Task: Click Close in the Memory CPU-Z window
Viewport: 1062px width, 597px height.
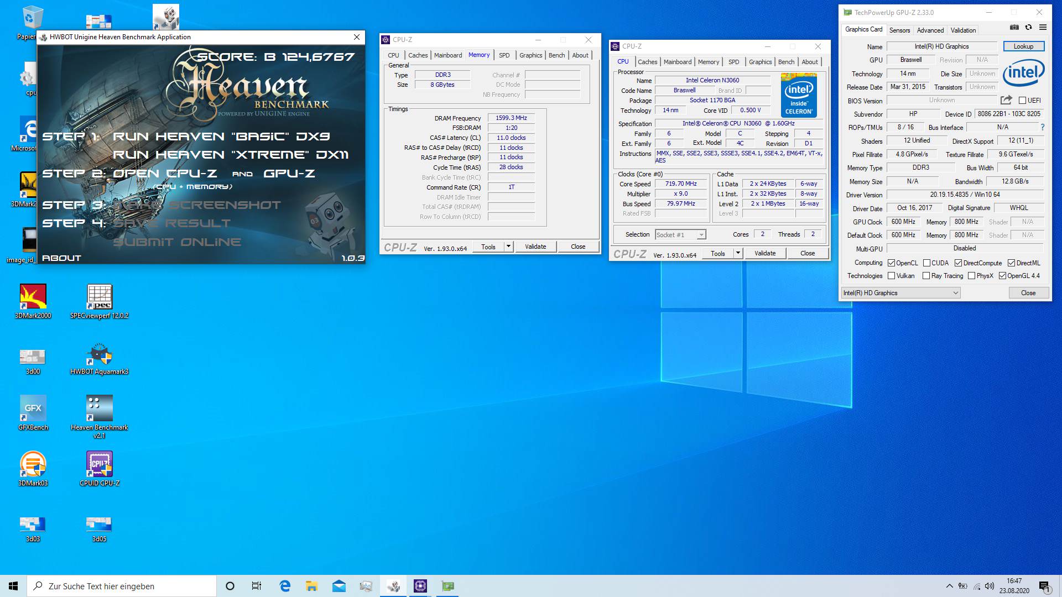Action: point(578,247)
